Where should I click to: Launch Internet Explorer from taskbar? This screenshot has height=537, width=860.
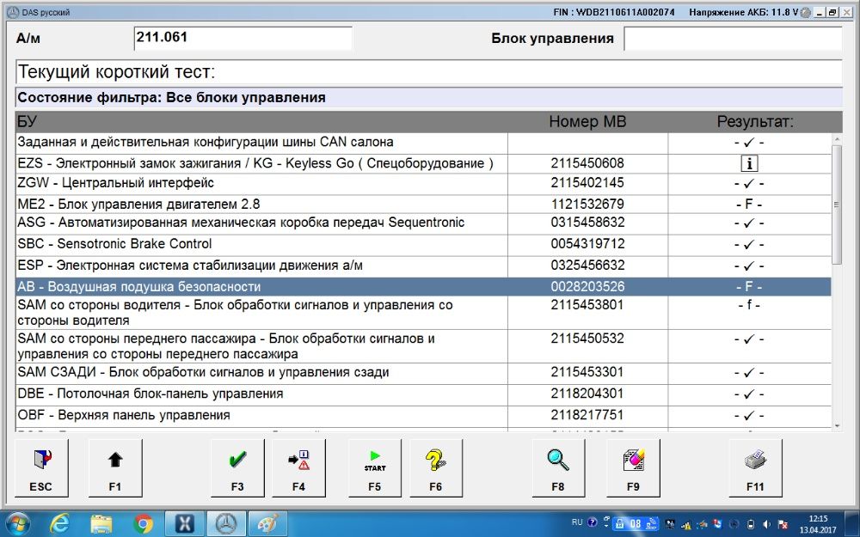pyautogui.click(x=58, y=524)
